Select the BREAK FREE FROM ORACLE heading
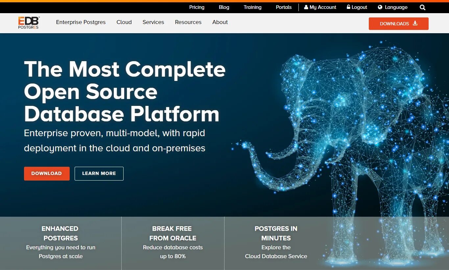 173,233
